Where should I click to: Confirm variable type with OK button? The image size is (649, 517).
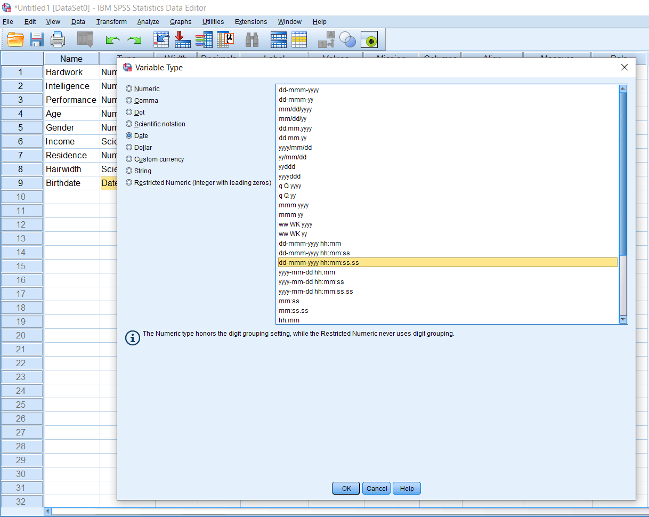point(345,488)
